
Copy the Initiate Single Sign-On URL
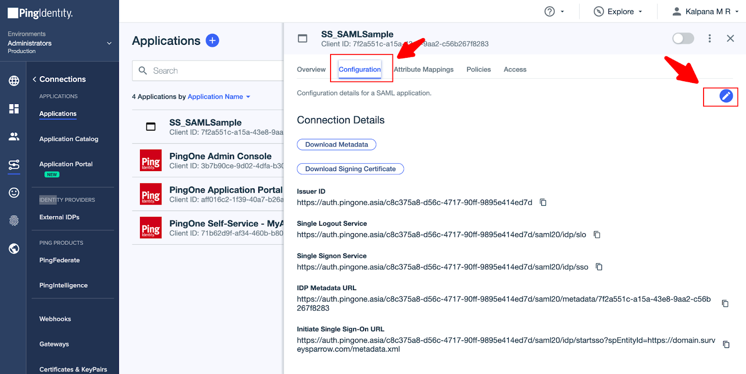coord(726,345)
